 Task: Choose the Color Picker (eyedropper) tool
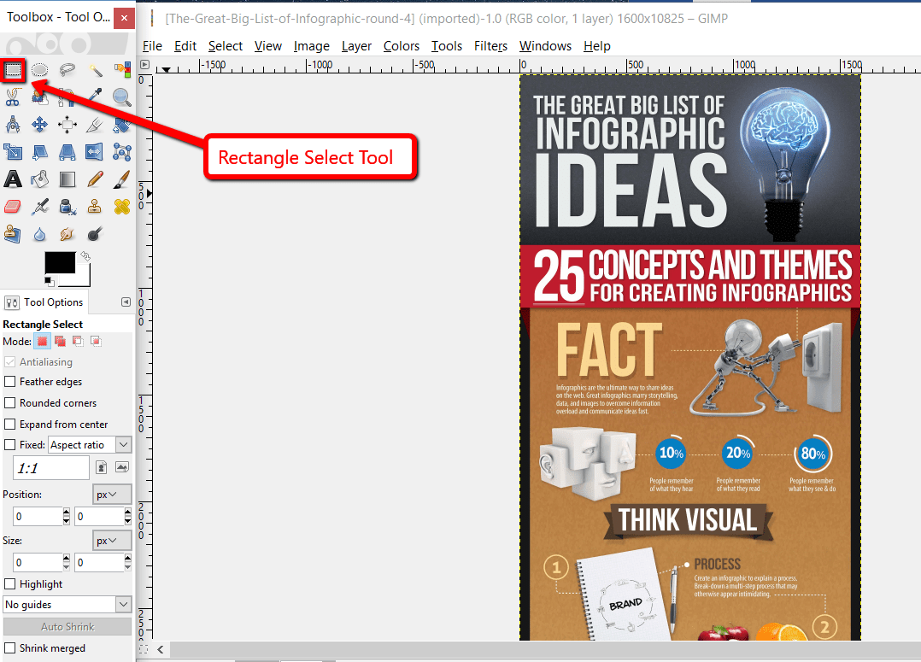tap(95, 97)
